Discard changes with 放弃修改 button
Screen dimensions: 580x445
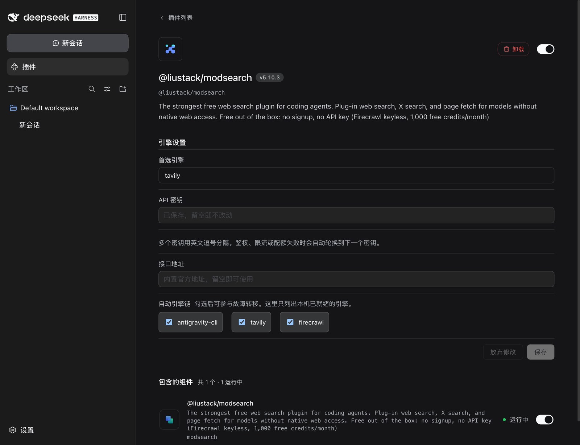click(x=503, y=352)
